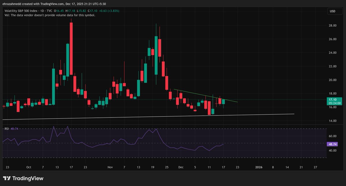Image resolution: width=346 pixels, height=186 pixels.
Task: Click the Nov label on time axis
Action: click(110, 167)
